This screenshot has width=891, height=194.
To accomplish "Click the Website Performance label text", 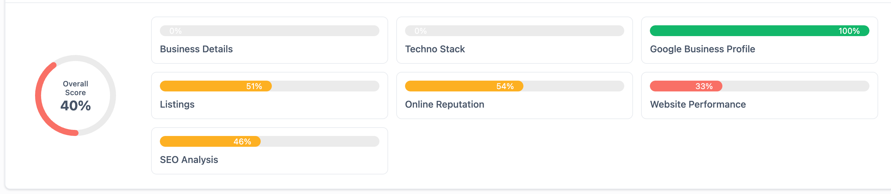I will coord(698,105).
